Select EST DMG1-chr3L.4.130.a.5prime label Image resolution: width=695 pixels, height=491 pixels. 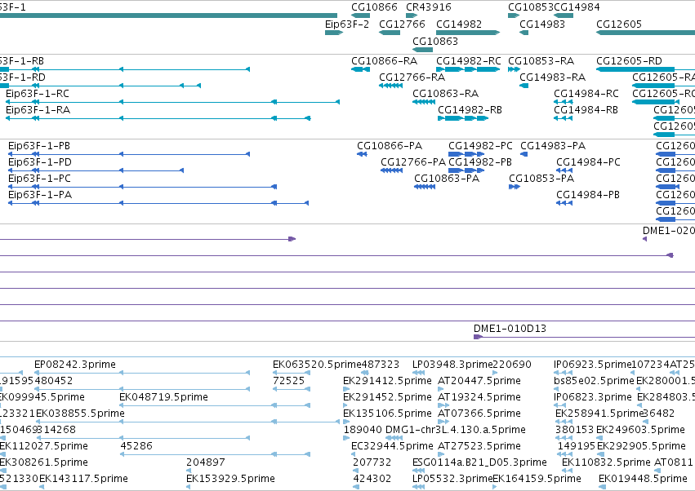(x=456, y=430)
